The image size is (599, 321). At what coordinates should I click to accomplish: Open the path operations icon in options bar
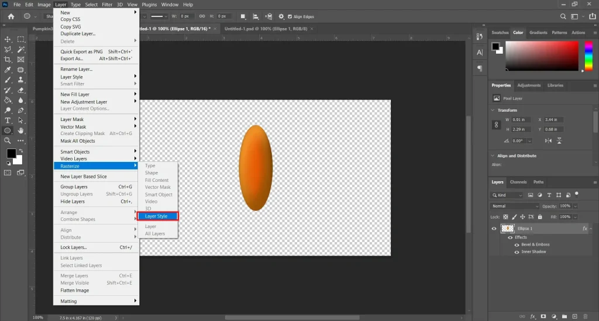[243, 16]
